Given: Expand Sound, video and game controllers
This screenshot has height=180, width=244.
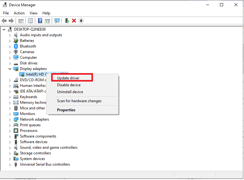Looking at the screenshot, I should [10, 148].
